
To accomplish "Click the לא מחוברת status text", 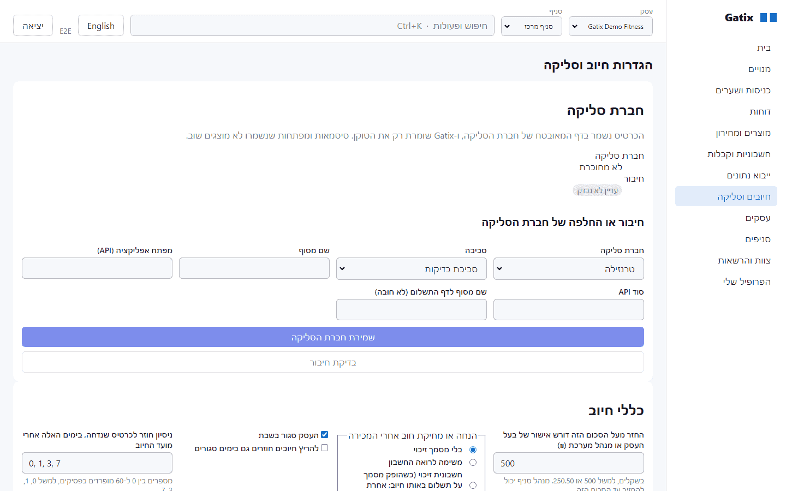I will coord(600,167).
